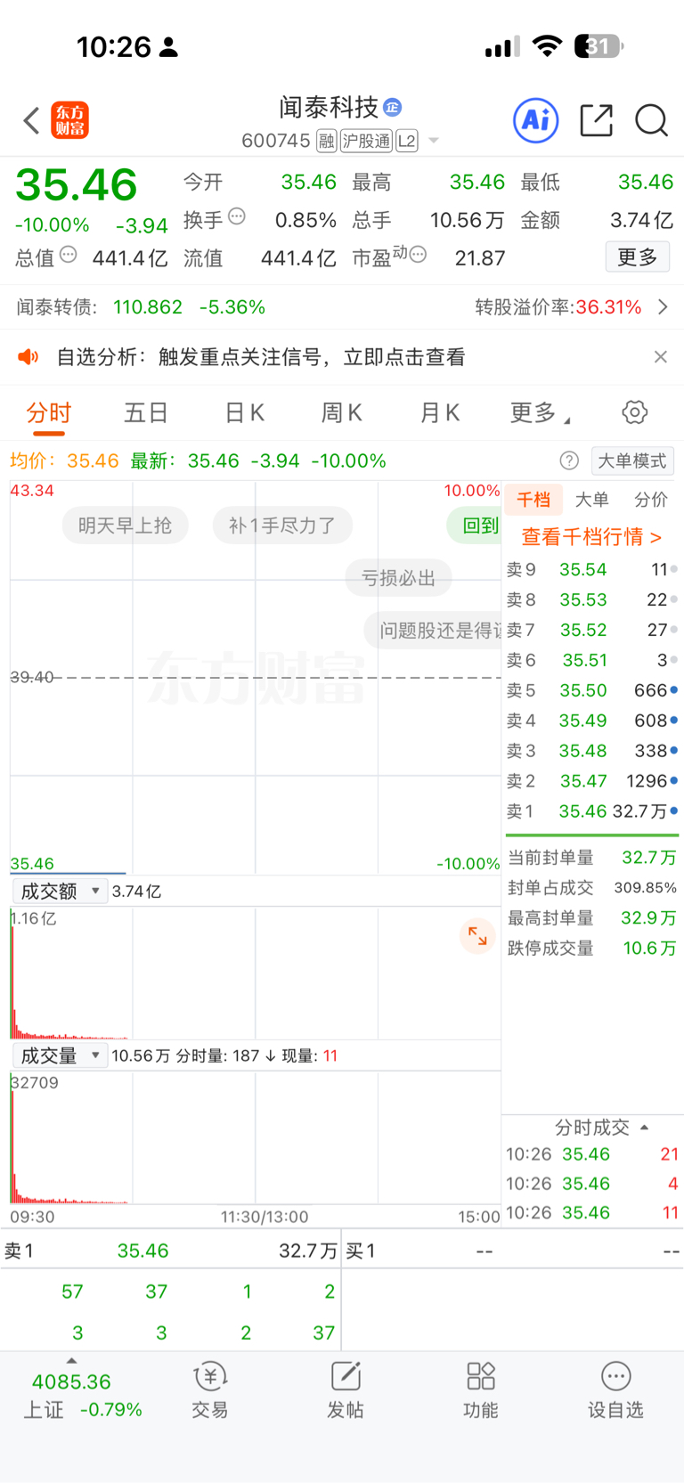Expand the 更多 chart period menu
The height and width of the screenshot is (1483, 684).
click(540, 412)
